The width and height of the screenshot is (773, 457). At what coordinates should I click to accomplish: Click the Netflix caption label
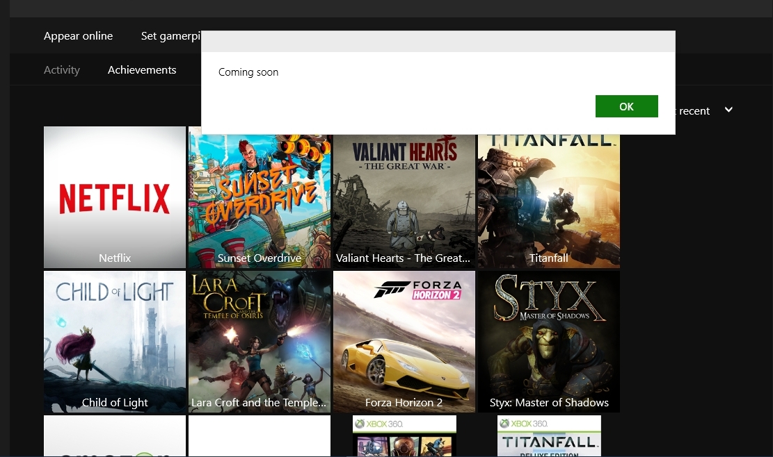click(x=115, y=258)
